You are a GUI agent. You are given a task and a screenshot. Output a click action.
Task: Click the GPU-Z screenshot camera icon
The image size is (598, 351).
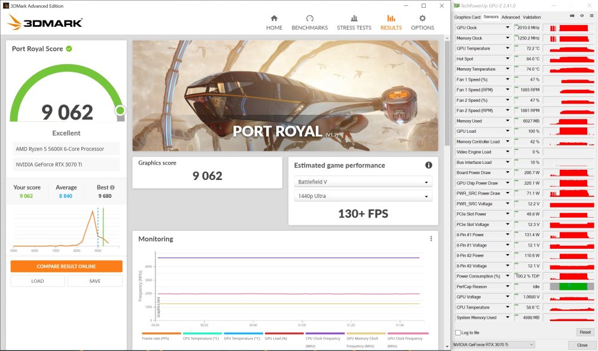572,16
